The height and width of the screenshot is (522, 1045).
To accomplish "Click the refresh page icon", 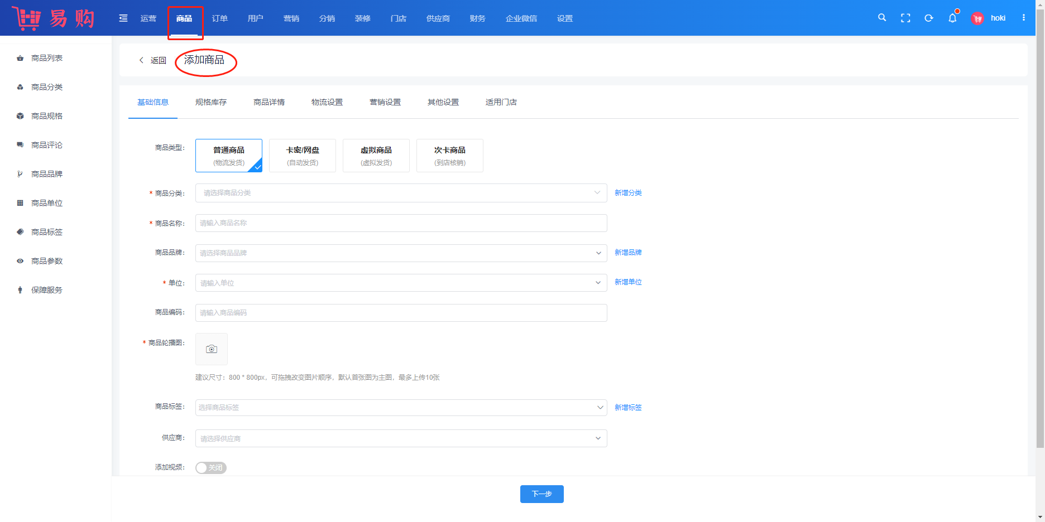I will (x=929, y=18).
